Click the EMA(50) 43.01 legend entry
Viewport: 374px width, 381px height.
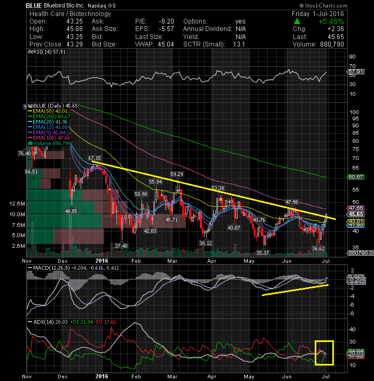pos(50,111)
